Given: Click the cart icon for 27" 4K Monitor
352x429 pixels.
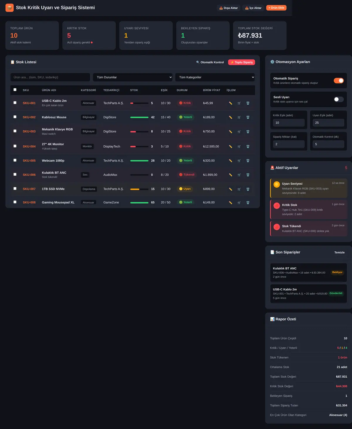Looking at the screenshot, I should [239, 147].
